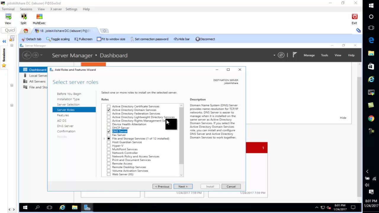Expand hidden icons chevron in remote tray
This screenshot has height=213, width=379.
317,207
